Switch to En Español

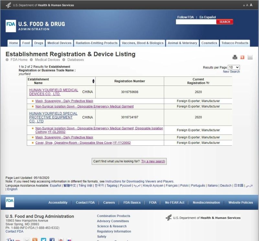pos(208,17)
